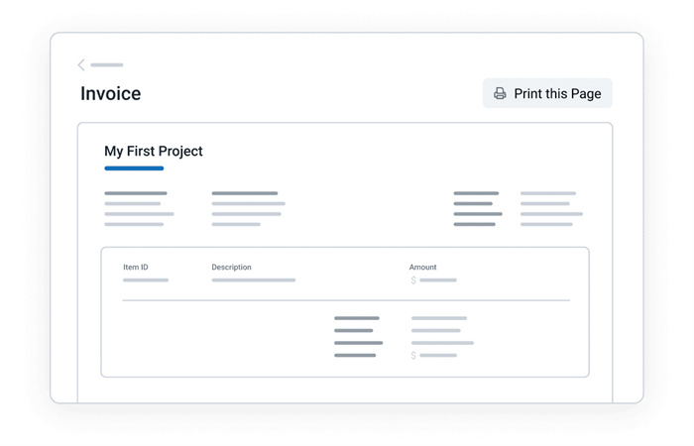Screen dimensions: 694x446
Task: Click the printer icon
Action: click(x=500, y=93)
